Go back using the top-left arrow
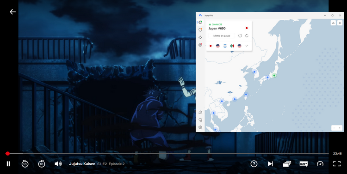 click(12, 12)
